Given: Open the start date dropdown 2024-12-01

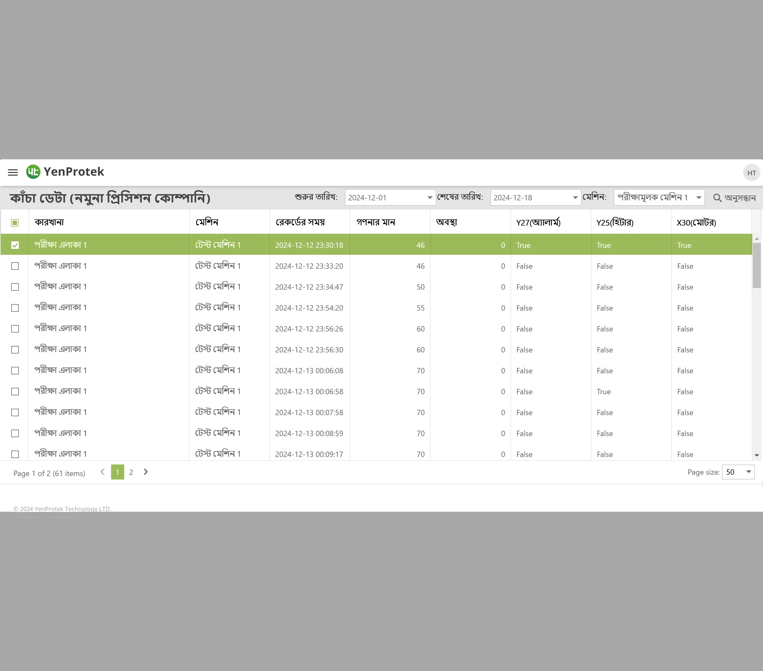Looking at the screenshot, I should [x=430, y=197].
